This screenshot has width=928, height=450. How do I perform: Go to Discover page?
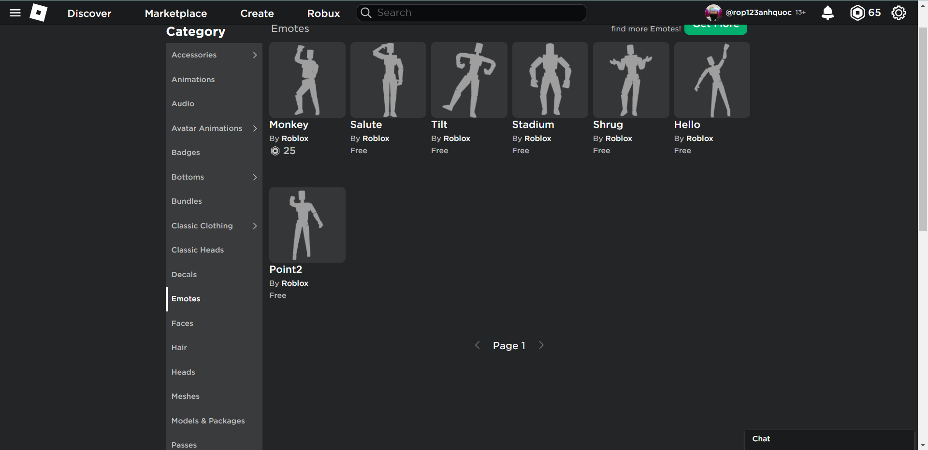click(x=89, y=14)
